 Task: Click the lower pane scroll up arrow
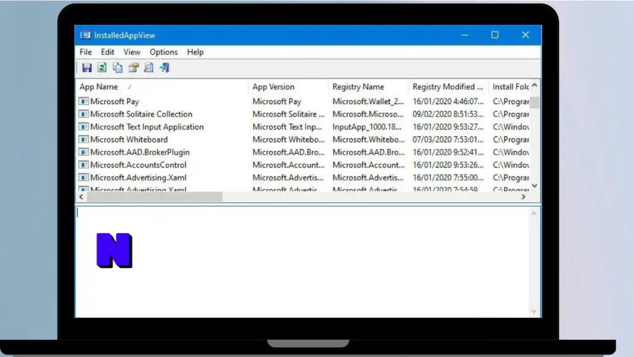[534, 213]
